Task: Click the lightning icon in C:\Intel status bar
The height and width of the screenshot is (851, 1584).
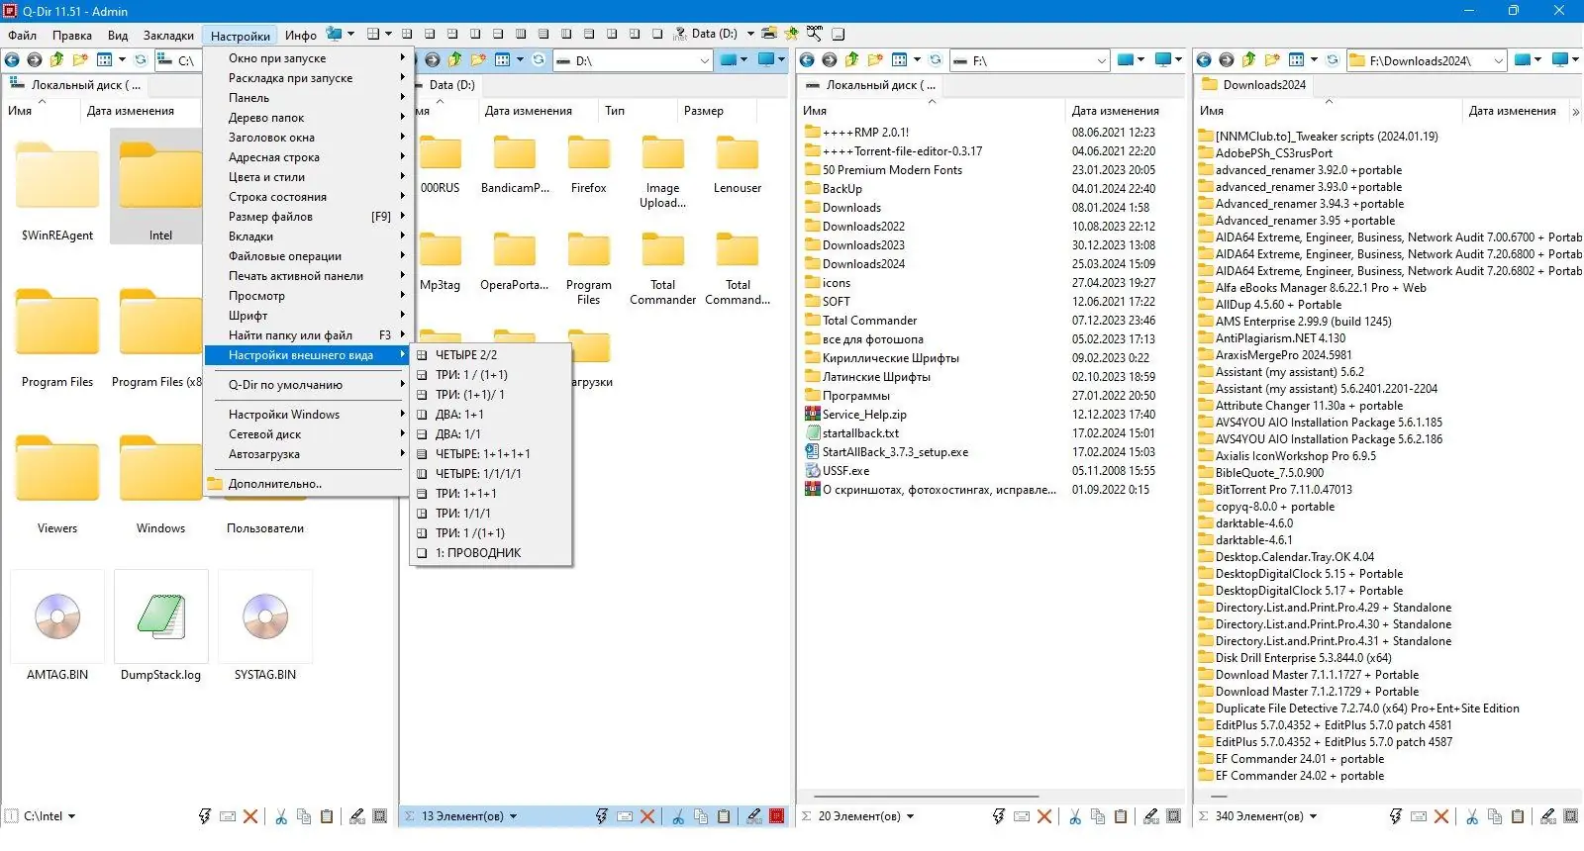Action: [205, 816]
